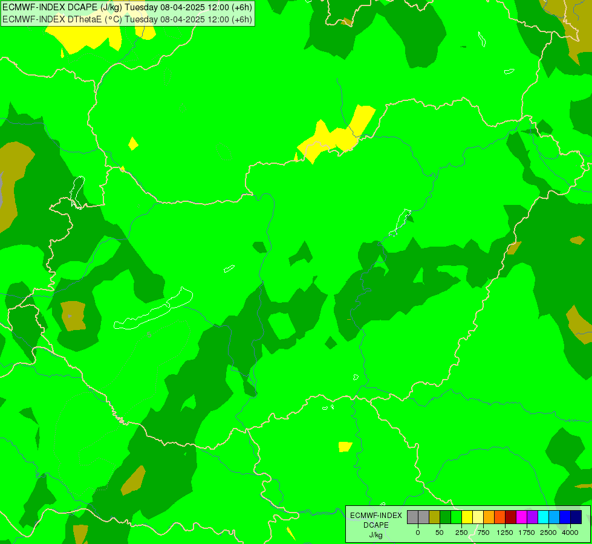This screenshot has width=592, height=544.
Task: Click the ECMWF-INDEX DCAPE title line
Action: pos(127,7)
